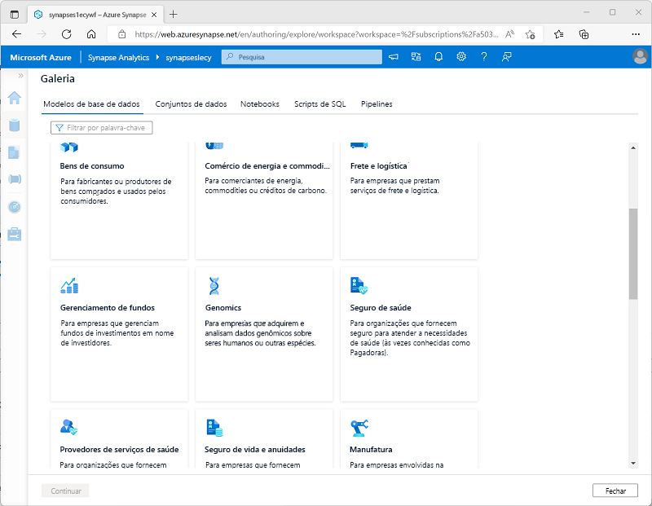Add page to favorites star icon
The image size is (652, 506).
coord(530,34)
